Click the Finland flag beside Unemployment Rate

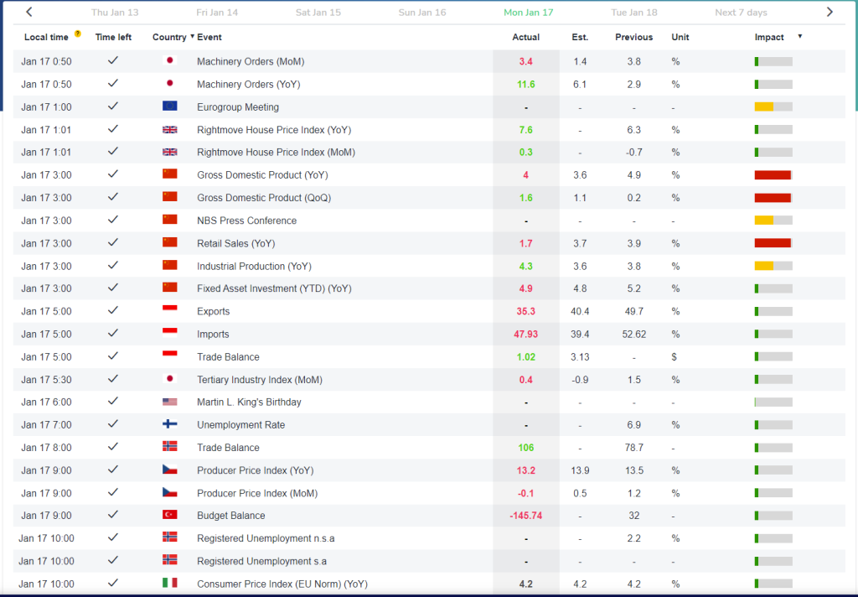169,424
